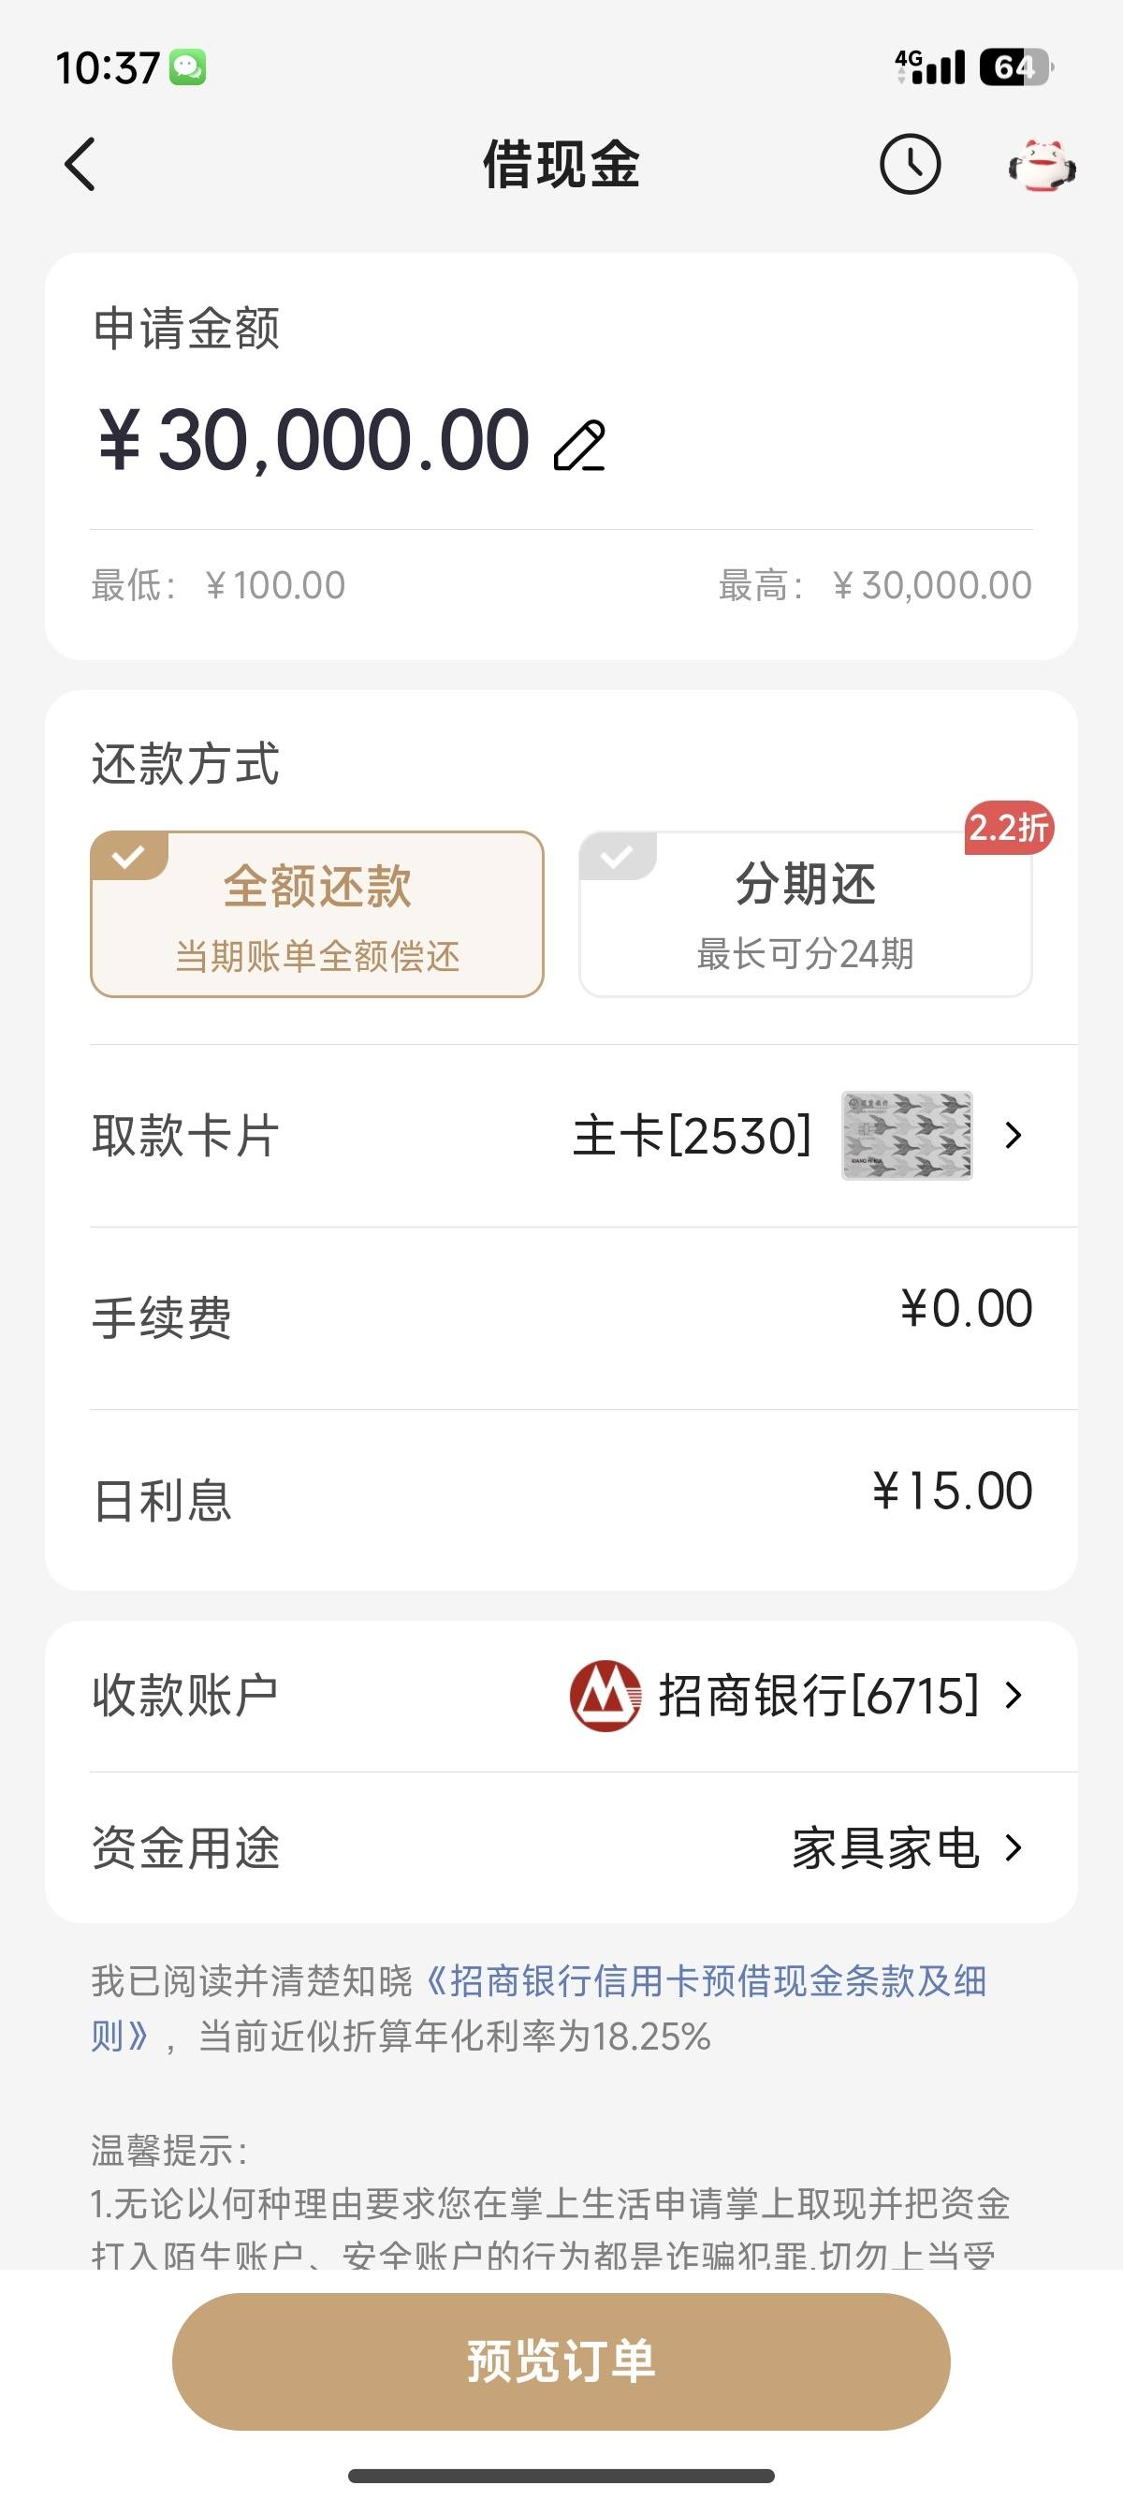
Task: Toggle the 分期还 checkmark corner
Action: point(618,856)
